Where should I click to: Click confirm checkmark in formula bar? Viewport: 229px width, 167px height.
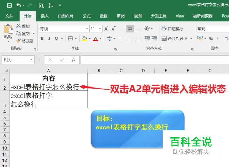coord(62,60)
